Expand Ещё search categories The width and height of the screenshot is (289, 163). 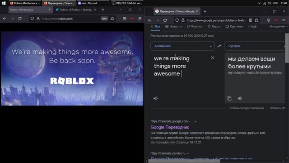pos(252,27)
